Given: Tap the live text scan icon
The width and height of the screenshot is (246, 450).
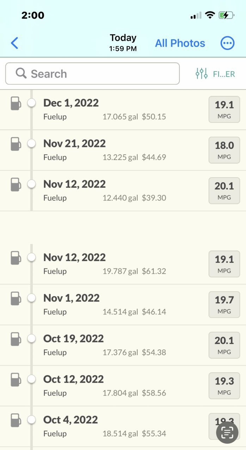Looking at the screenshot, I should click(227, 433).
